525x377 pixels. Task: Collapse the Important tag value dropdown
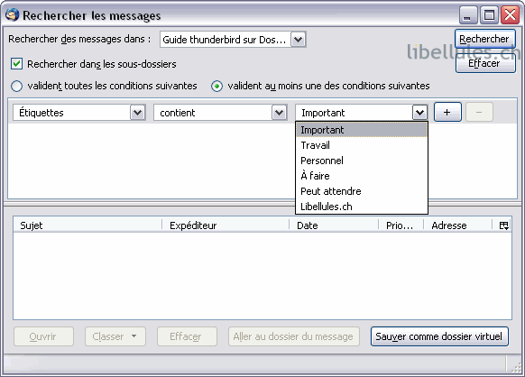click(x=419, y=113)
